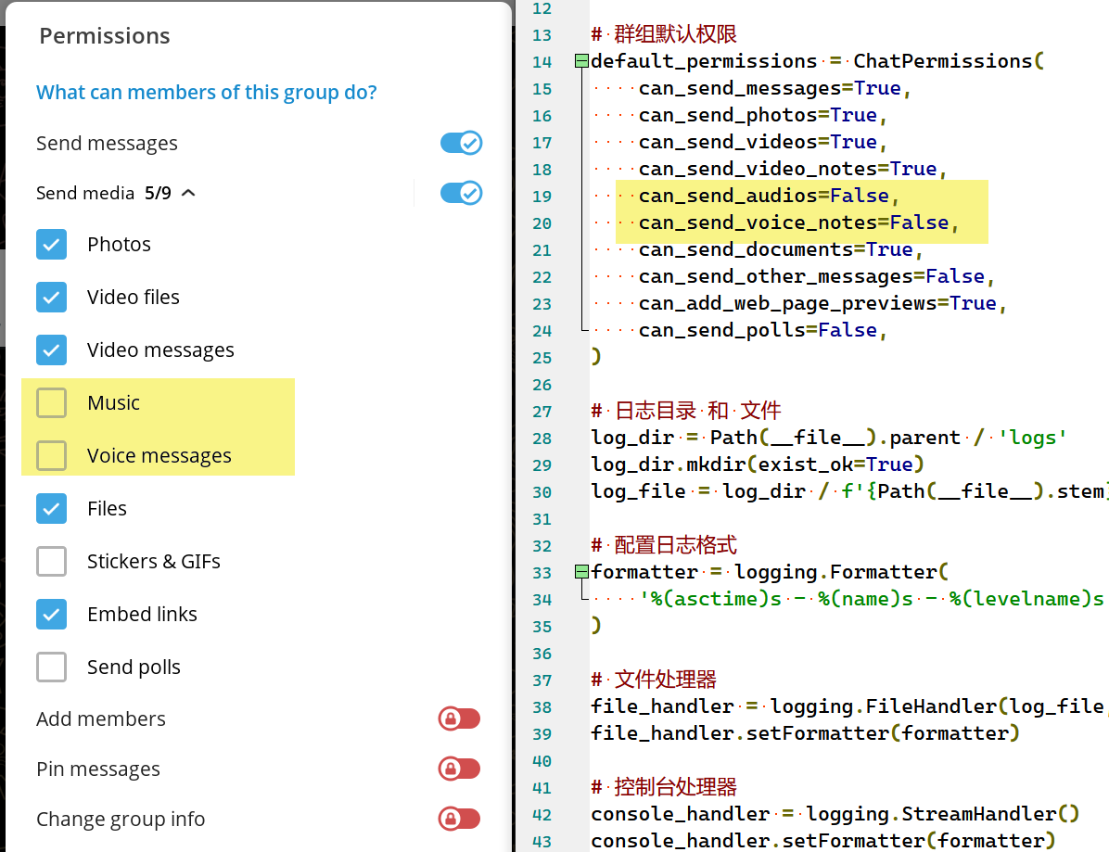The width and height of the screenshot is (1109, 852).
Task: Uncheck the Embed links checkbox
Action: pyautogui.click(x=52, y=615)
